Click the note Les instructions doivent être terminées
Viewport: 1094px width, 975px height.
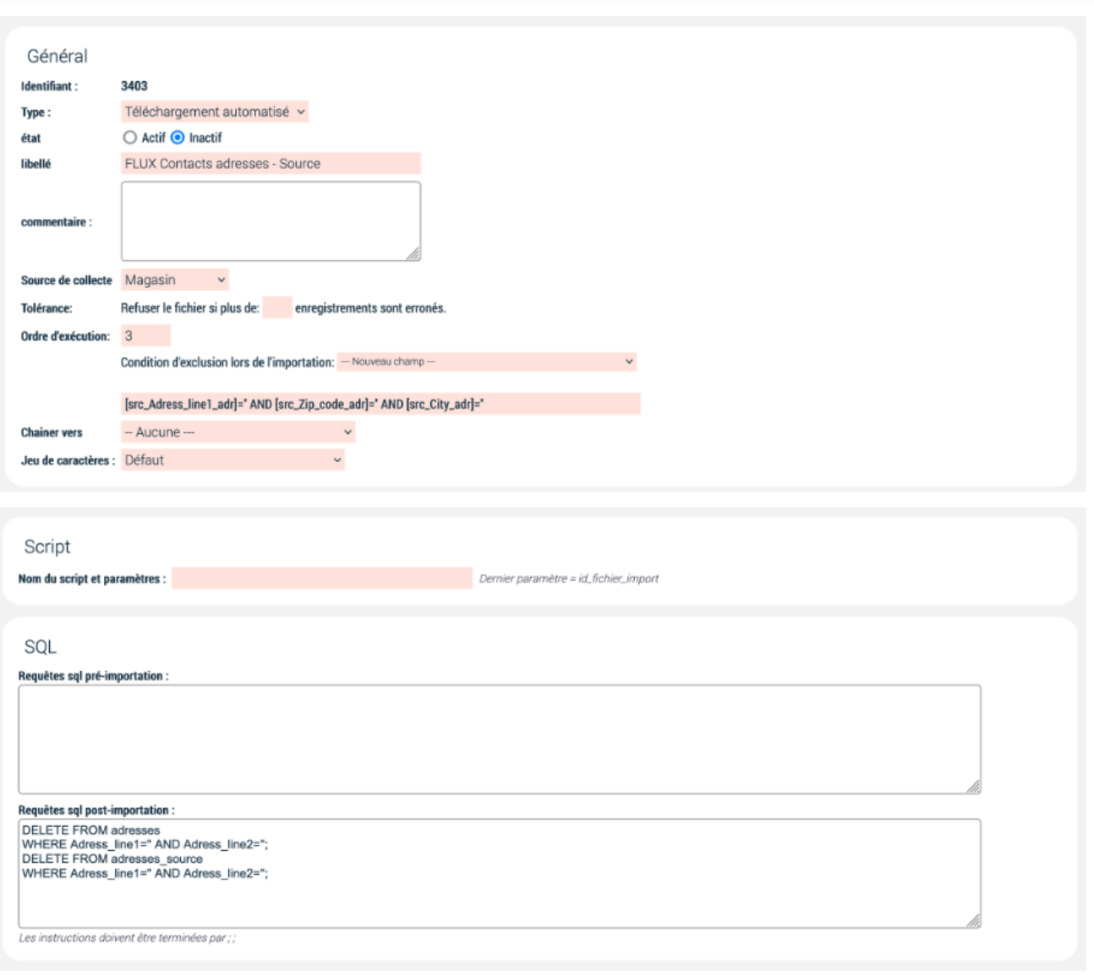coord(127,938)
